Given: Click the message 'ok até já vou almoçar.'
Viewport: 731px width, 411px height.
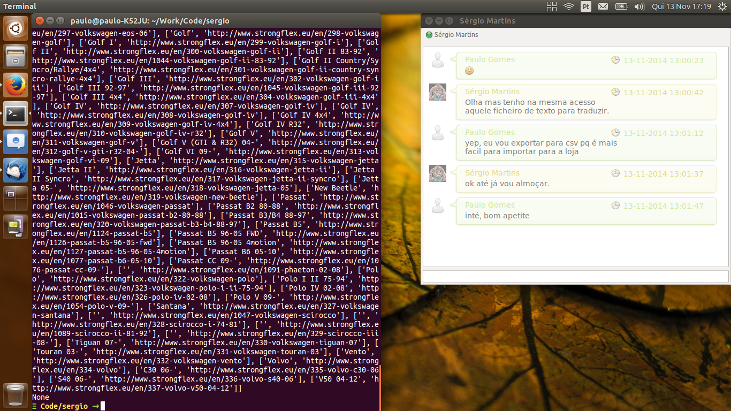Looking at the screenshot, I should [x=507, y=184].
